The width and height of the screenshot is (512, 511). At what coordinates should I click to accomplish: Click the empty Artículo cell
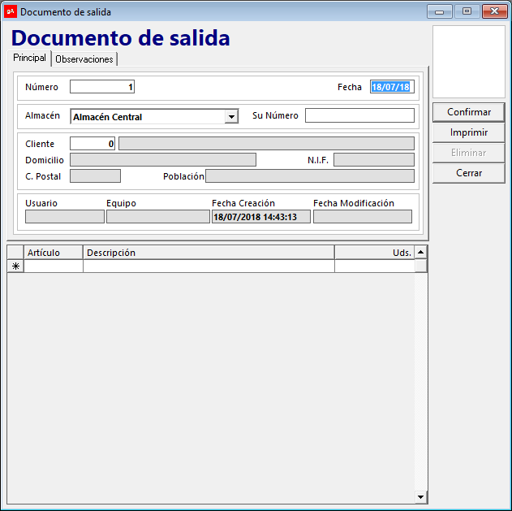tap(54, 266)
